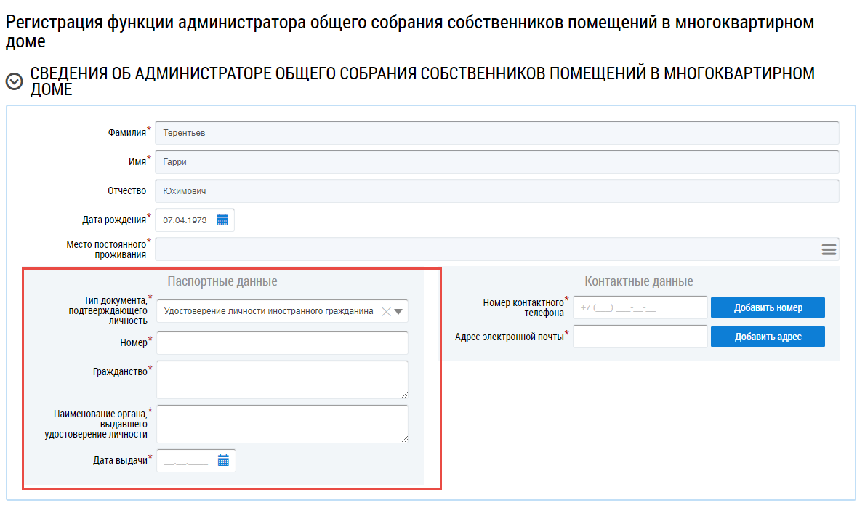The height and width of the screenshot is (511, 865).
Task: Focus the document Номер input field
Action: [x=282, y=343]
